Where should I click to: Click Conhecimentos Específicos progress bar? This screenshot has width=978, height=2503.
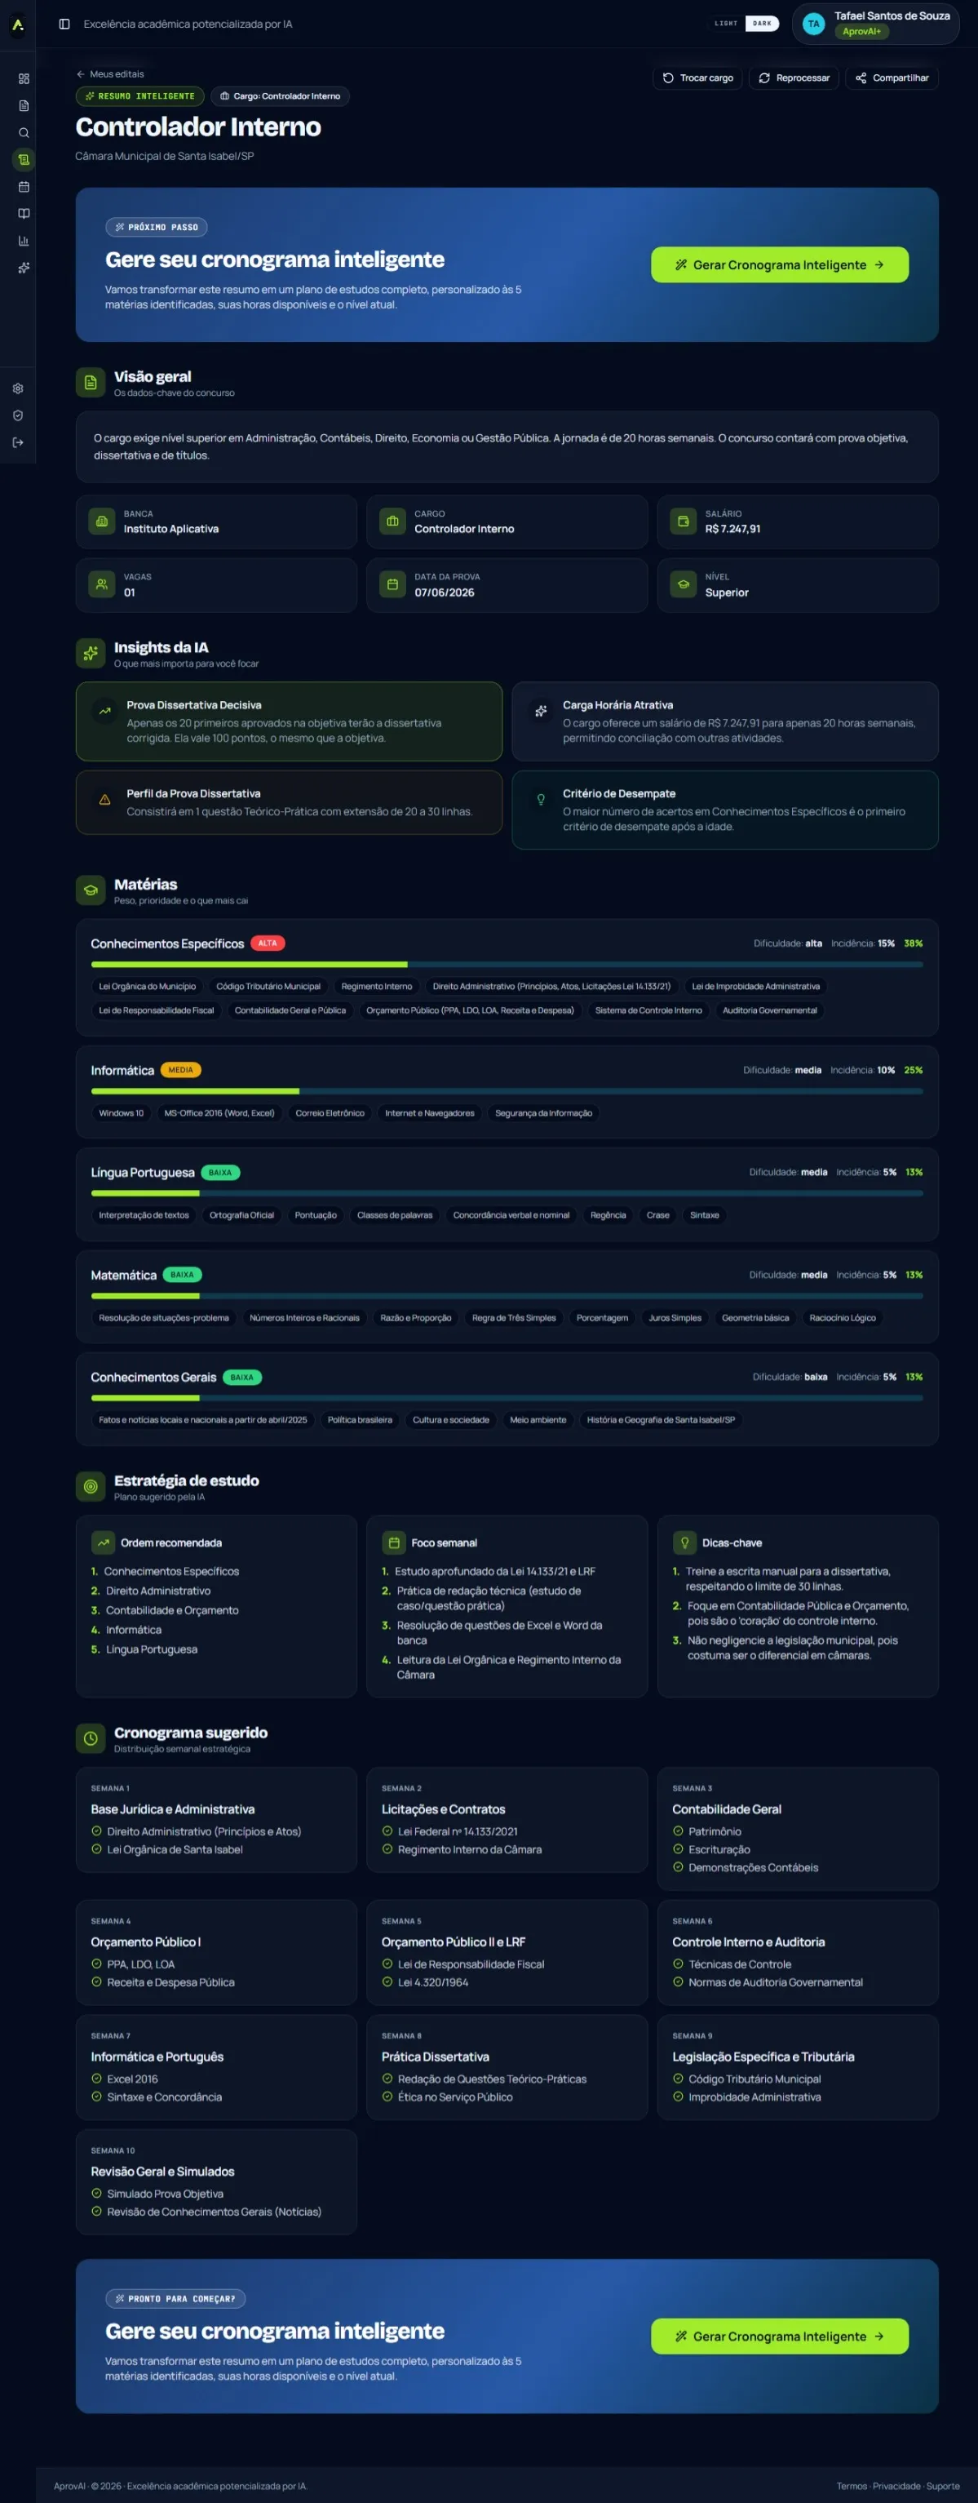[507, 964]
